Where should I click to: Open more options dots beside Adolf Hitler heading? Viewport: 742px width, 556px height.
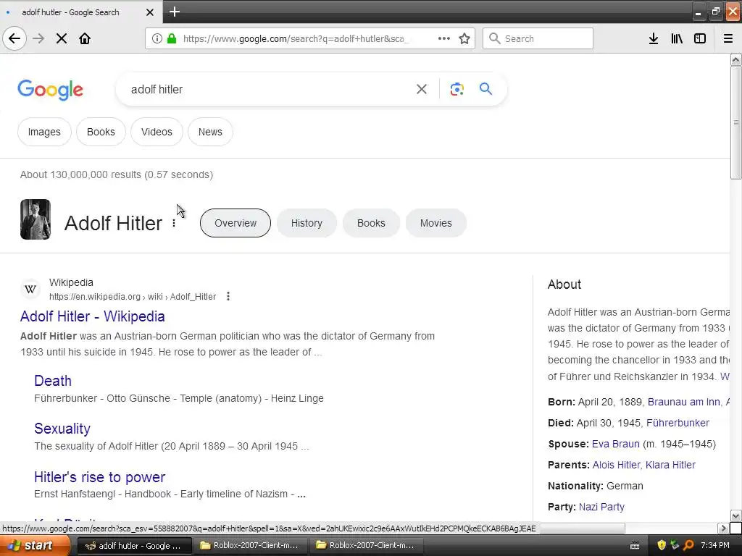[174, 223]
